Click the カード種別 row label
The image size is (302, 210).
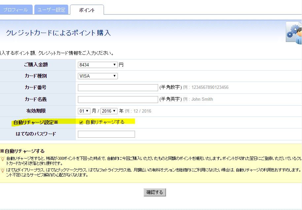(36, 76)
